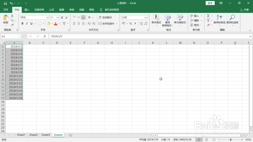Viewport: 253px width, 142px height.
Task: Expand the formula bar chevron
Action: [250, 36]
